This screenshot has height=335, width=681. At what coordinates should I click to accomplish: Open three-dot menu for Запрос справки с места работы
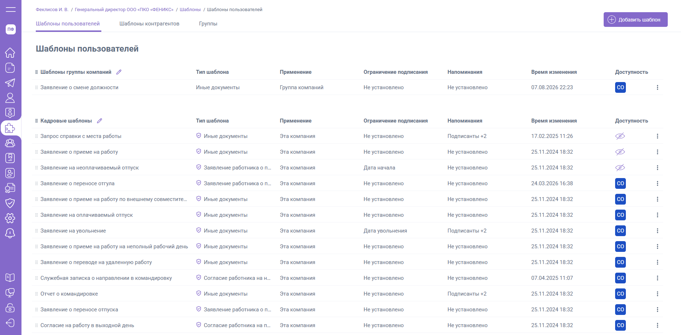[x=657, y=136]
